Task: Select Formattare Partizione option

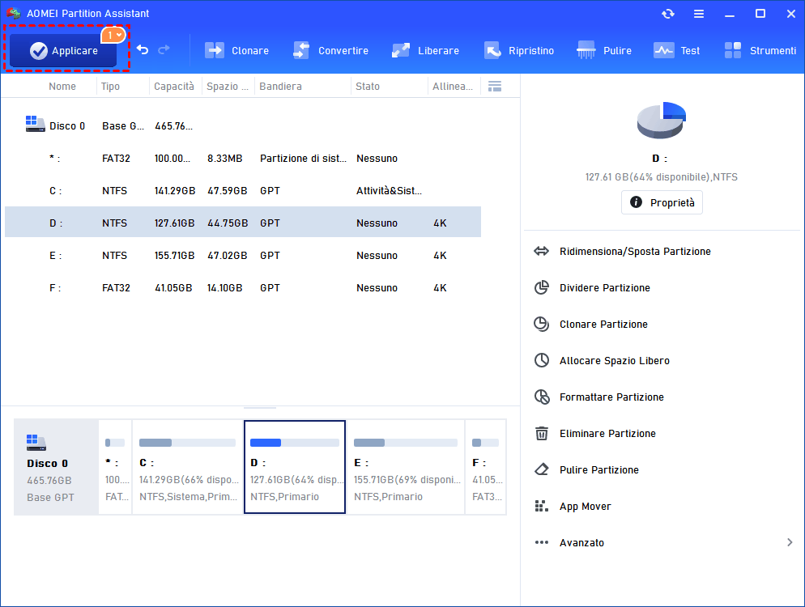Action: pyautogui.click(x=611, y=397)
